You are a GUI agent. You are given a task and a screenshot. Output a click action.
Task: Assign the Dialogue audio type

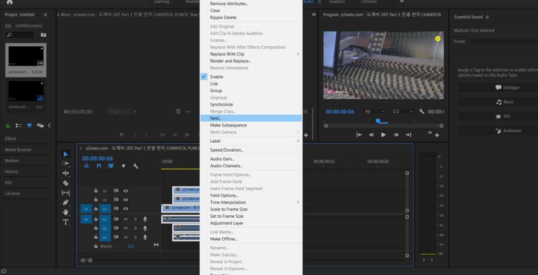(x=498, y=88)
